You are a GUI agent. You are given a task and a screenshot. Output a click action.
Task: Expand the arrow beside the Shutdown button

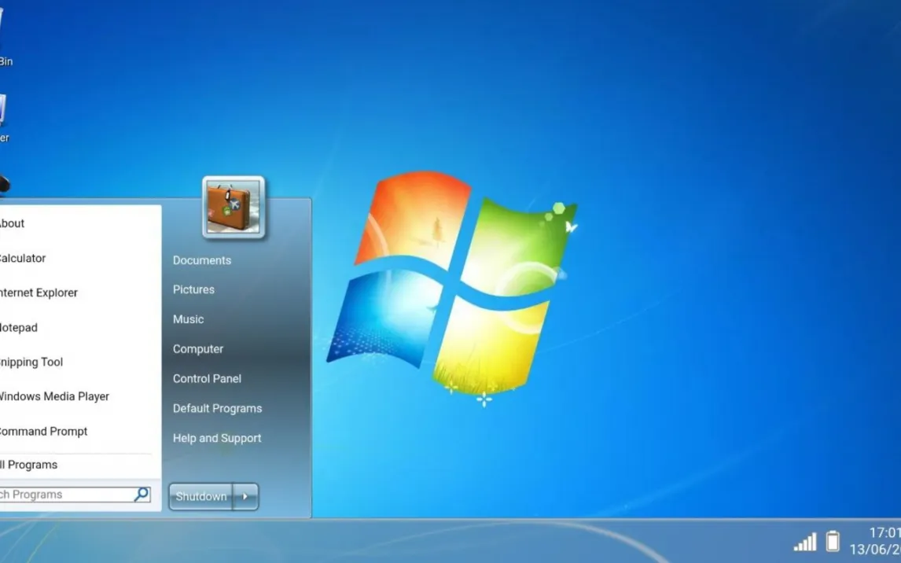click(245, 497)
